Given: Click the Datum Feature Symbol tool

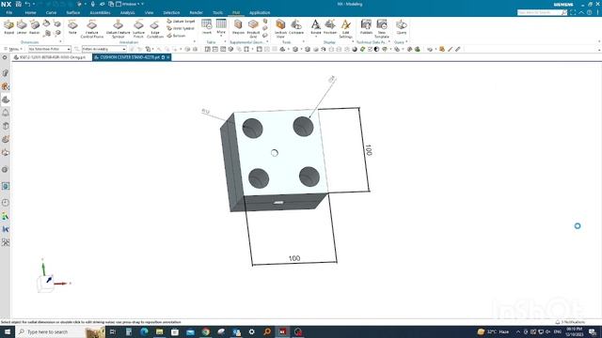Looking at the screenshot, I should pyautogui.click(x=118, y=29).
